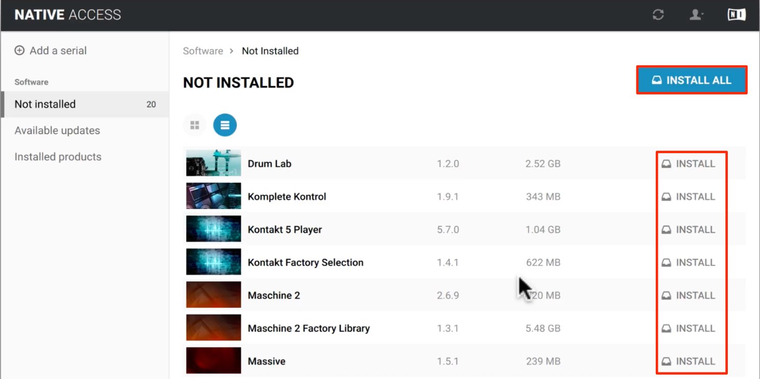This screenshot has width=760, height=379.
Task: Click the NOT INSTALLED heading
Action: pyautogui.click(x=238, y=83)
